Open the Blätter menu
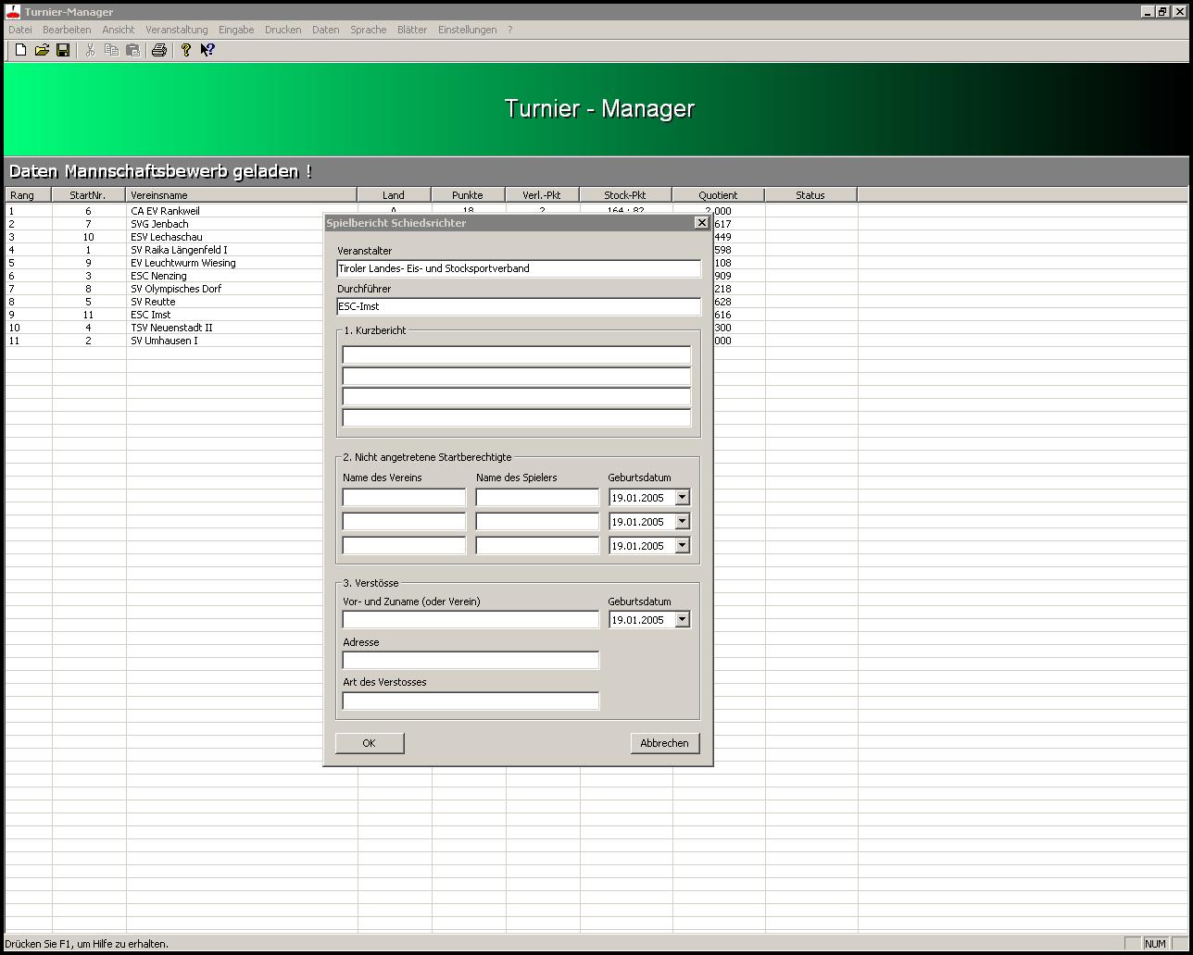Screen dimensions: 1193x955 [412, 30]
